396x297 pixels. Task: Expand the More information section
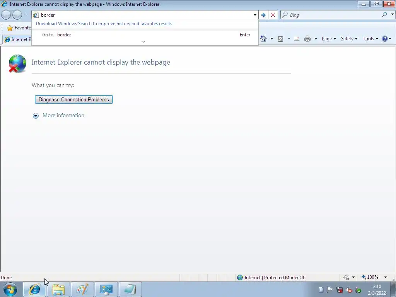36,116
